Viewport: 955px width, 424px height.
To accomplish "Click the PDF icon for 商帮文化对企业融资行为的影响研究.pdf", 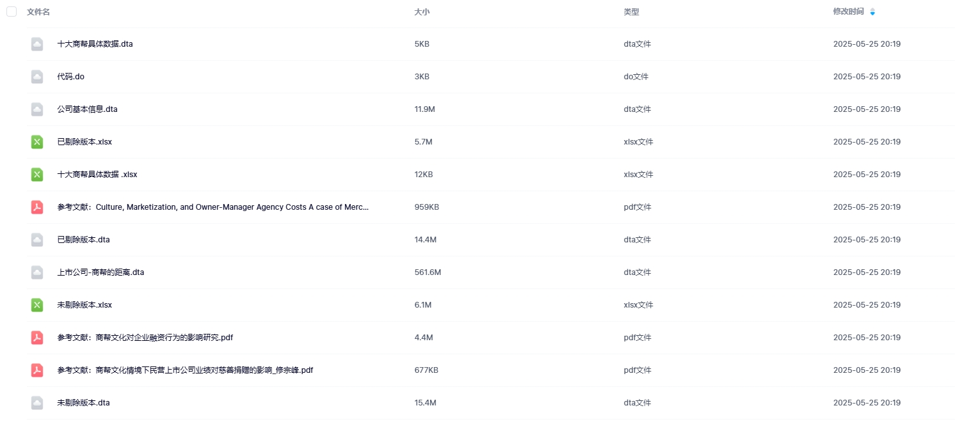I will (x=37, y=338).
